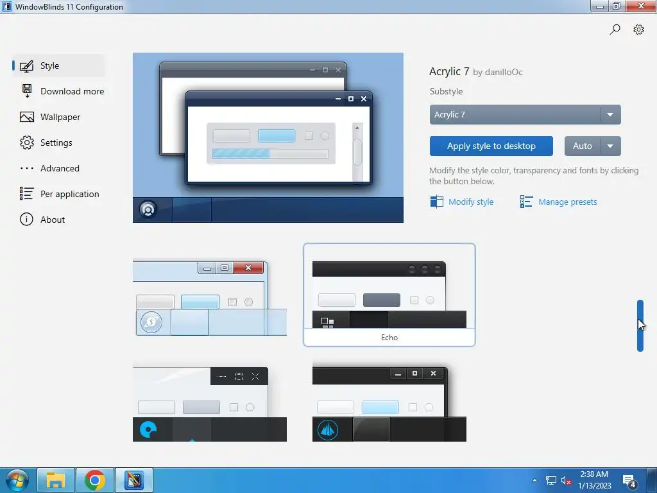Click Apply style to desktop button
The width and height of the screenshot is (657, 493).
point(491,146)
